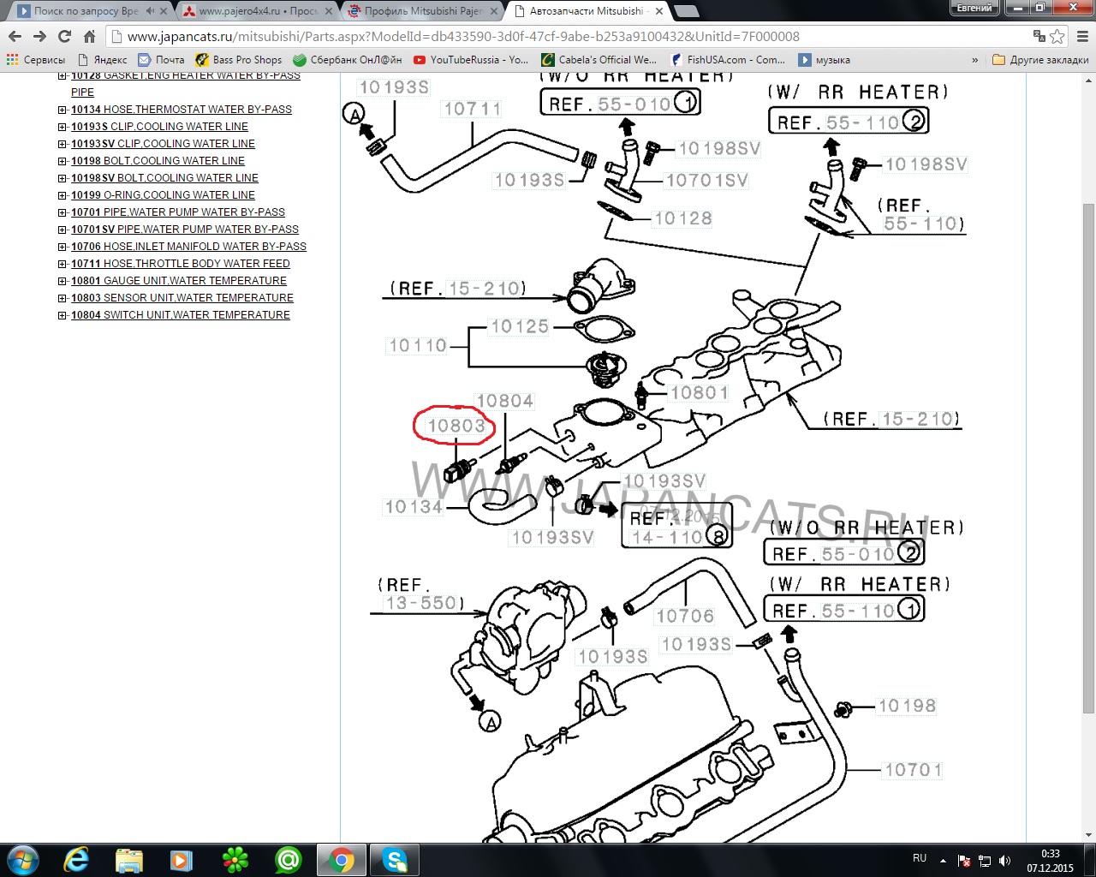
Task: Open the YouTubeRussia bookmark
Action: pyautogui.click(x=471, y=60)
